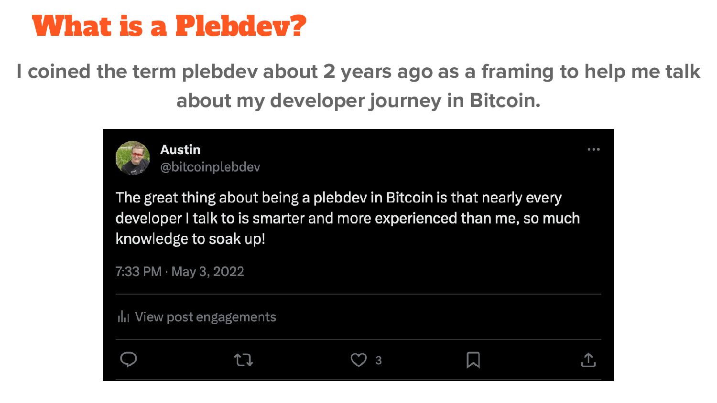Open the three-dot more options menu
717x403 pixels.
click(x=594, y=149)
